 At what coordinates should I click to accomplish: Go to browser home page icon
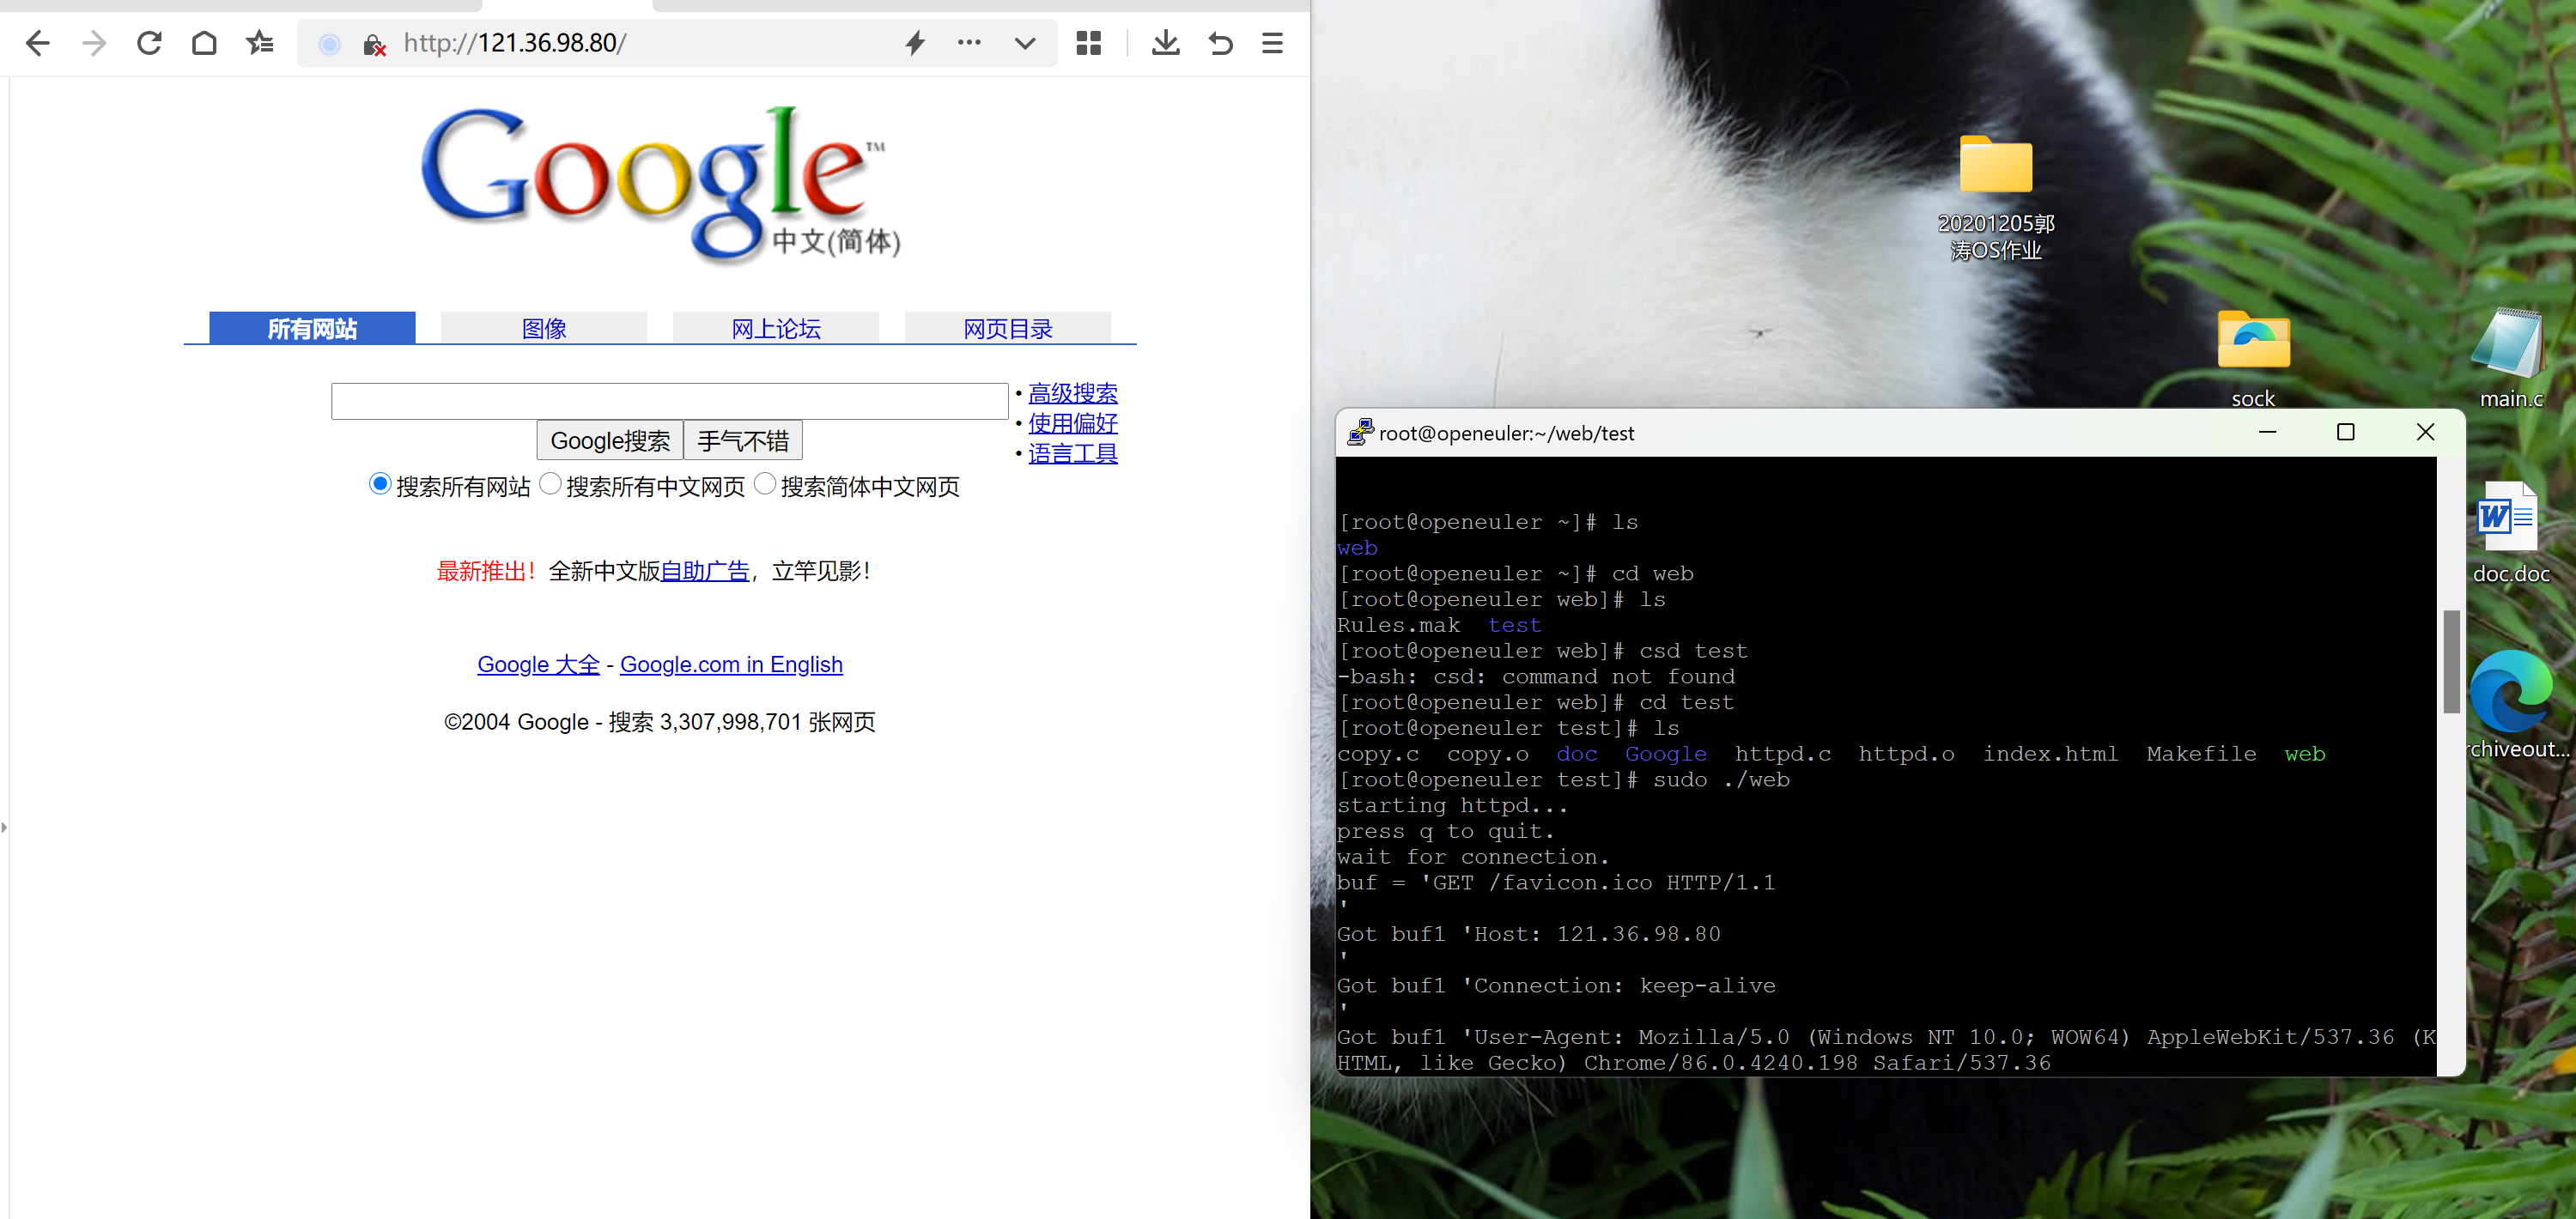click(204, 43)
